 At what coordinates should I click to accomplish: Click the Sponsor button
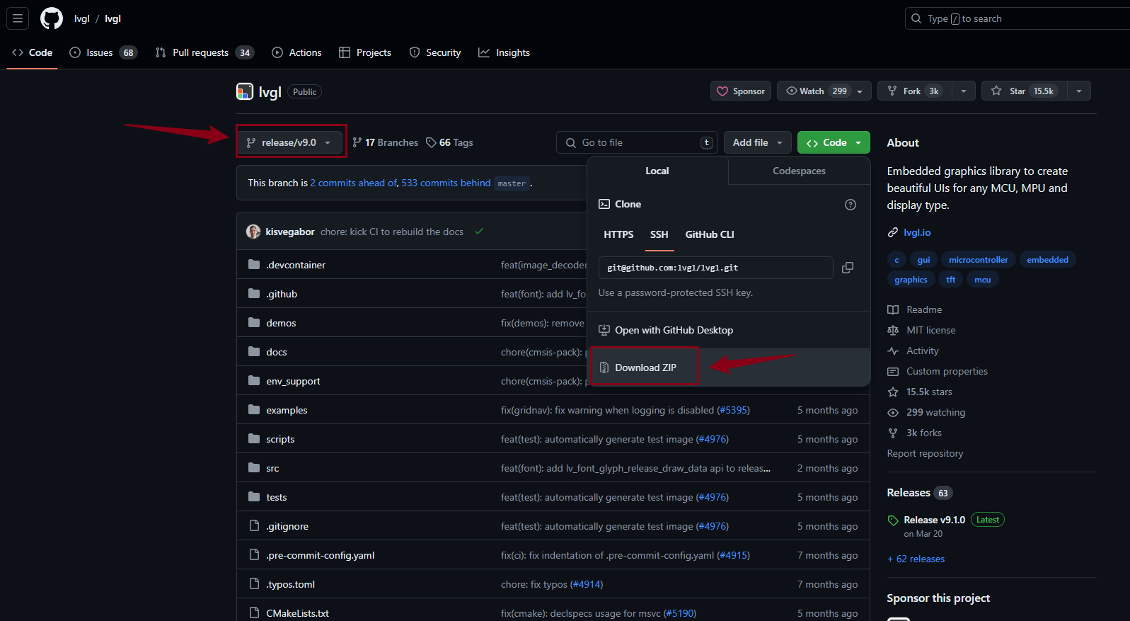coord(741,91)
